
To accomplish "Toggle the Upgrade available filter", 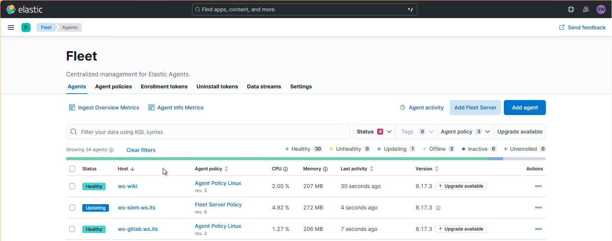I will [520, 132].
